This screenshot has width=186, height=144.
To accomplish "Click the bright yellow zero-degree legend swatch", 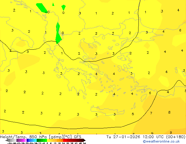I will (48, 140).
